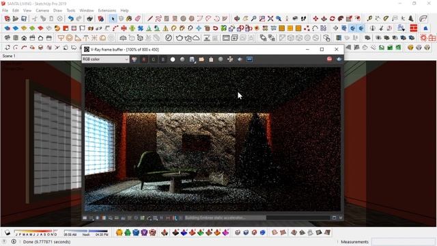This screenshot has height=246, width=437.
Task: Select the Walk footprints tool
Action: tap(303, 18)
